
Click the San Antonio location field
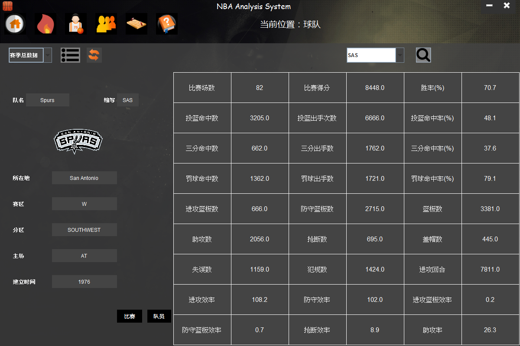point(84,178)
